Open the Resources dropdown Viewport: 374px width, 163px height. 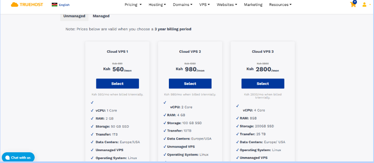[280, 5]
